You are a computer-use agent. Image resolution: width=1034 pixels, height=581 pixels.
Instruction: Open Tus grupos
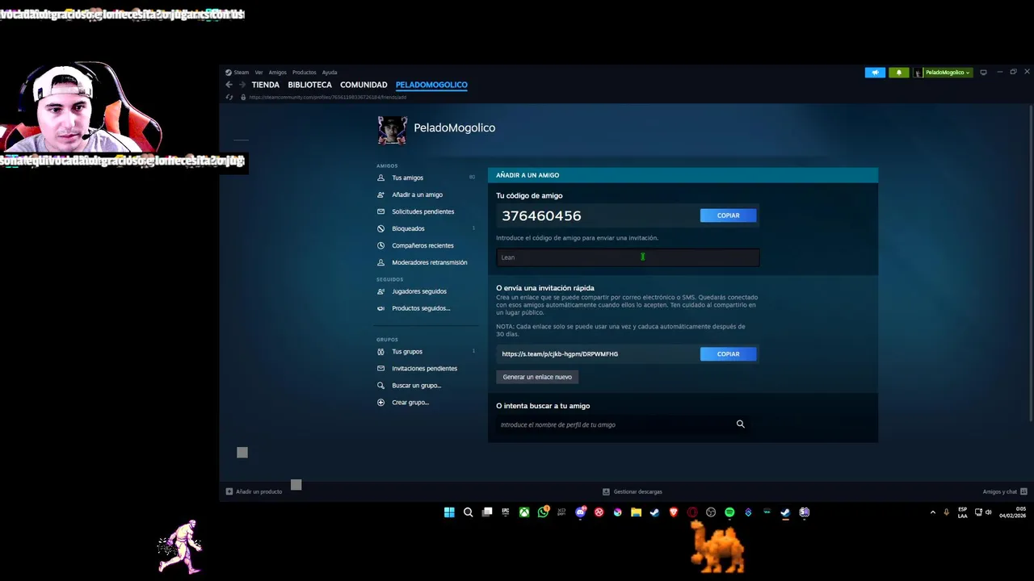407,352
